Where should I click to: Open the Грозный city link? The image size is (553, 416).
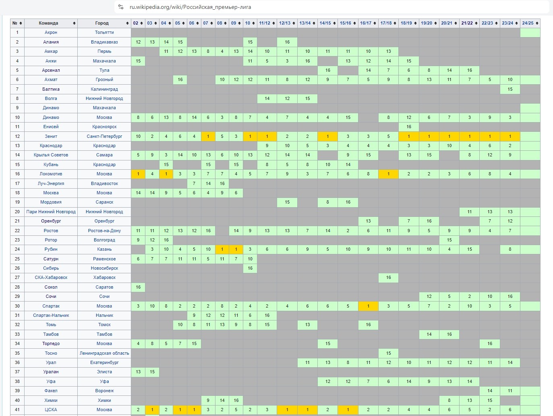104,79
